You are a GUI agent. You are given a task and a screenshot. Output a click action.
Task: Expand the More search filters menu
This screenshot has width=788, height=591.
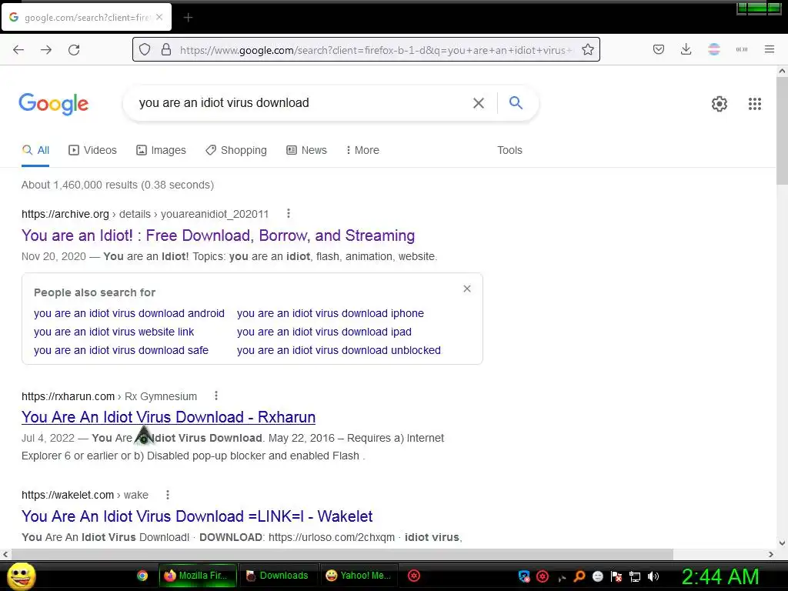coord(362,150)
